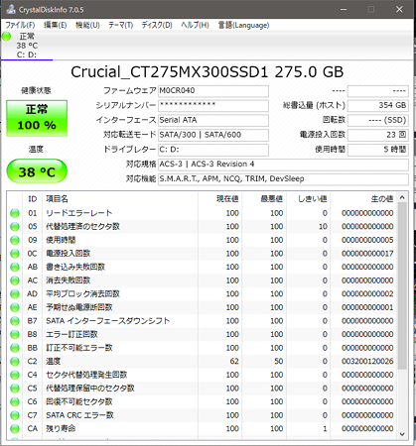Click the Serial ATA interface field
Image resolution: width=416 pixels, height=446 pixels.
[213, 120]
